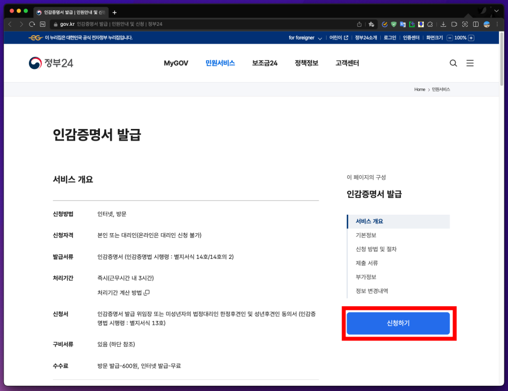This screenshot has height=391, width=508.
Task: Select the 인감증명서 발급 browser tab
Action: pyautogui.click(x=72, y=12)
